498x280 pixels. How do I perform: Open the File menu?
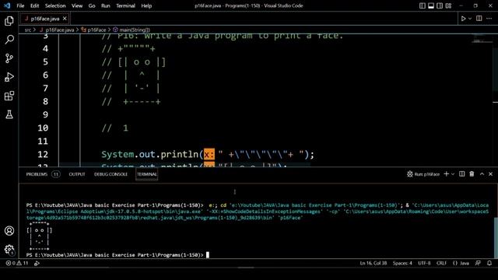tap(20, 5)
